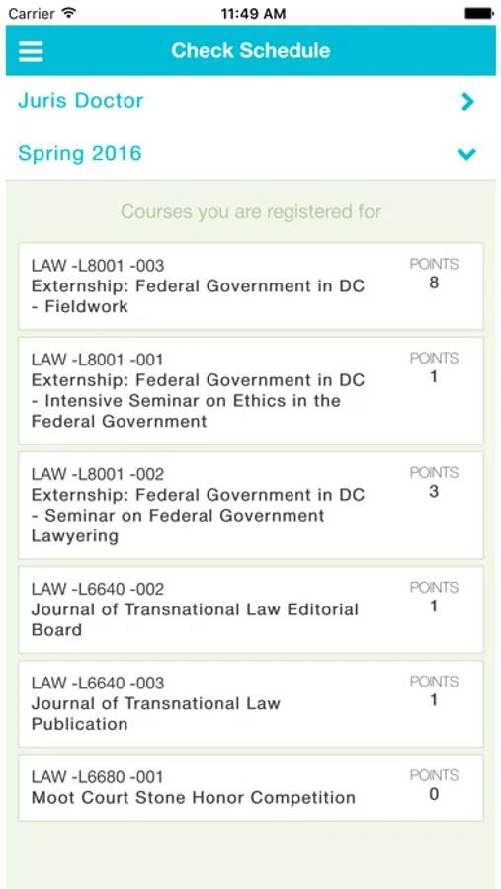Tap the "Courses you are registered for" heading

click(x=251, y=212)
